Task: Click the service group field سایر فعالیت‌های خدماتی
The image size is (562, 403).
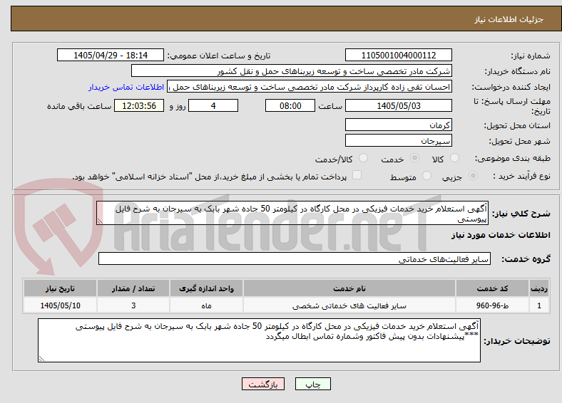Action: (295, 258)
